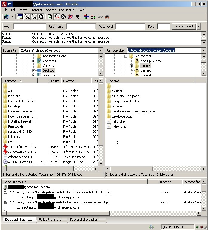Image resolution: width=208 pixels, height=230 pixels.
Task: Sort local files by Filesize column
Action: (x=49, y=81)
